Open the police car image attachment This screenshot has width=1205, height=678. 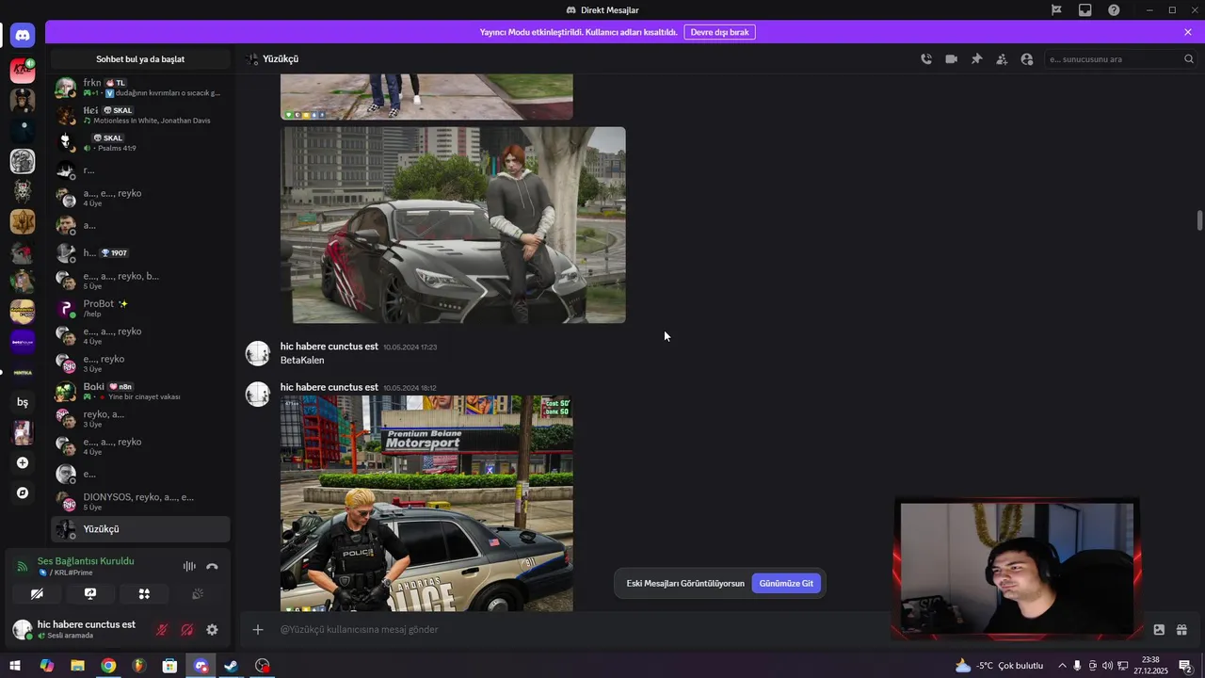pos(426,504)
